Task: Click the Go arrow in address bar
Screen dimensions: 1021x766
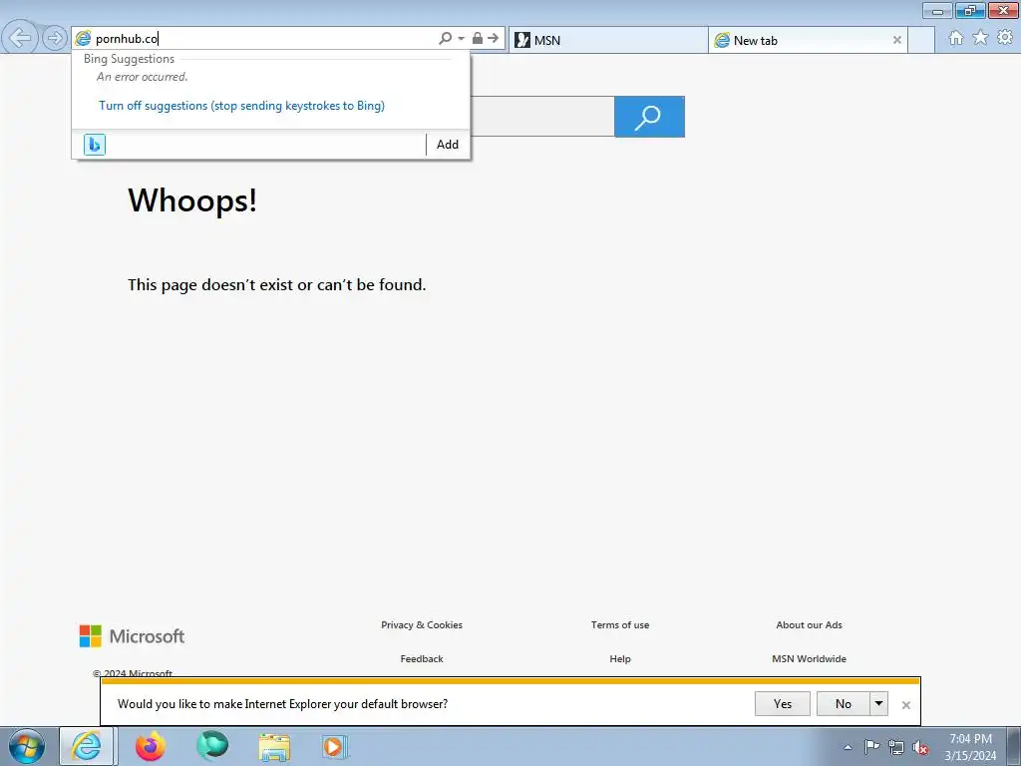Action: (x=493, y=39)
